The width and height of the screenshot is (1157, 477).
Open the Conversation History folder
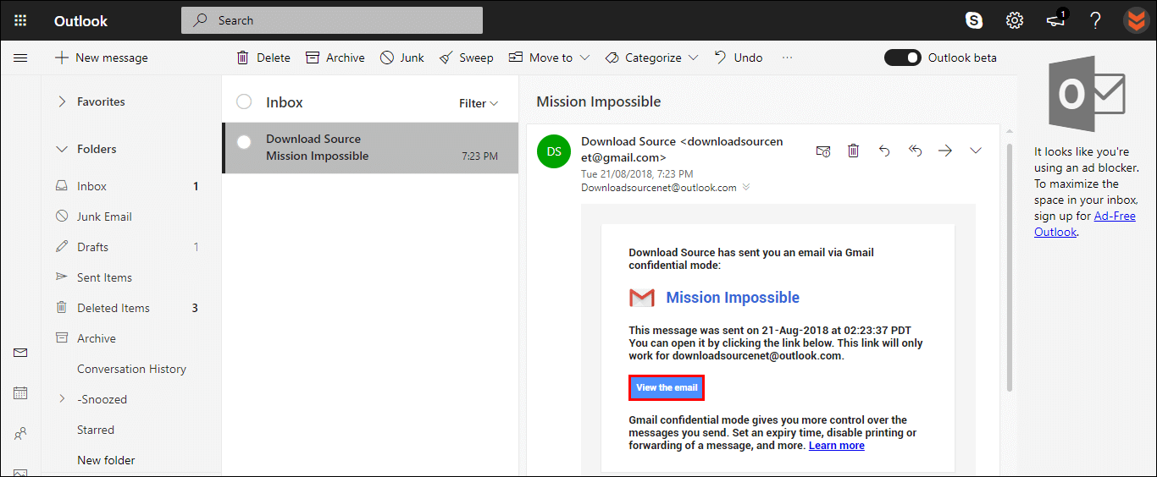(131, 369)
